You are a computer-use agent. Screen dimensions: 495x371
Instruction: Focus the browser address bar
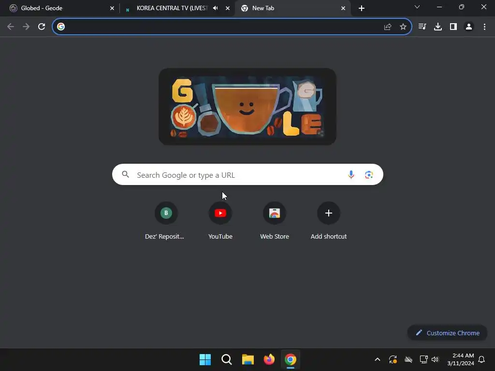[x=232, y=27]
